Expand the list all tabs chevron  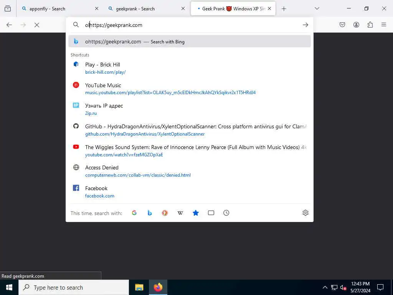point(317,8)
